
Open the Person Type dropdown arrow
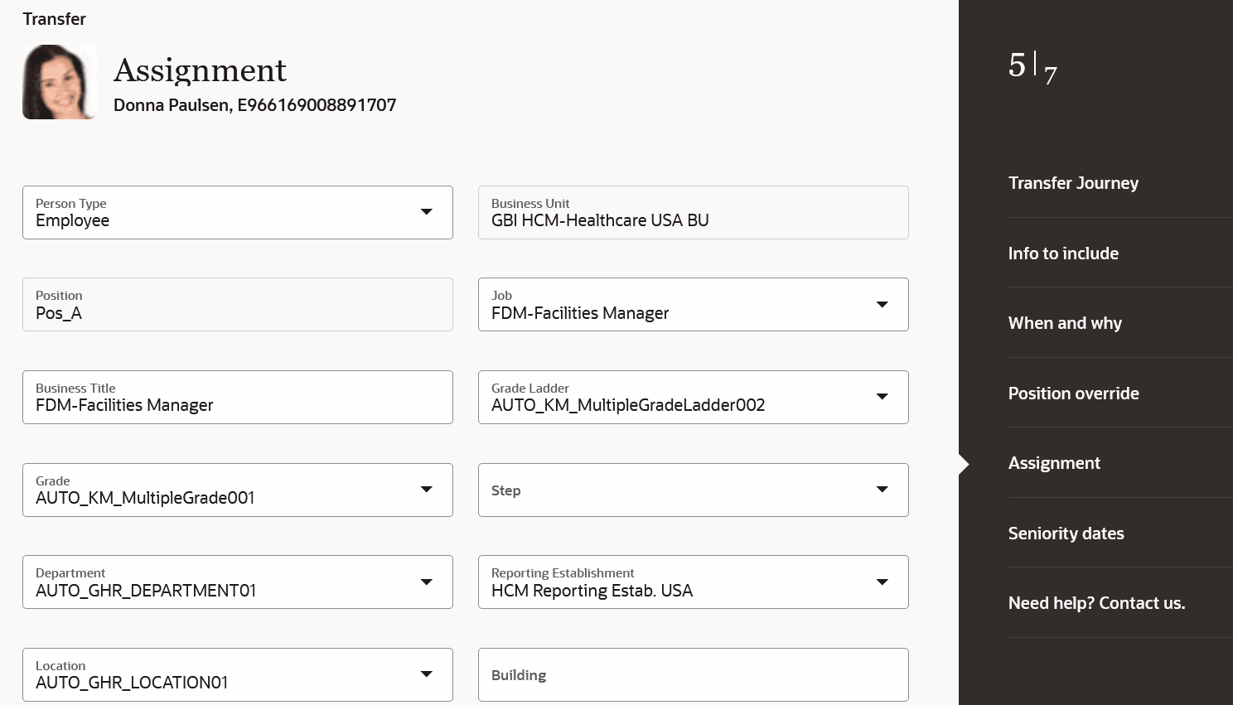[426, 212]
